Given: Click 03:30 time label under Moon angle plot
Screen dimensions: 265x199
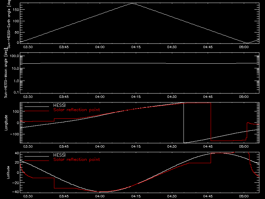Looking at the screenshot, I should (x=28, y=97).
